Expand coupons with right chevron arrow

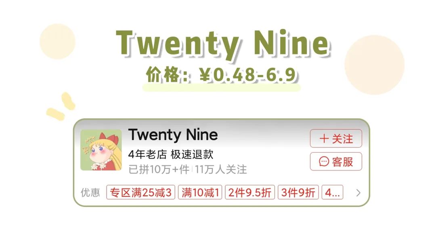(358, 192)
